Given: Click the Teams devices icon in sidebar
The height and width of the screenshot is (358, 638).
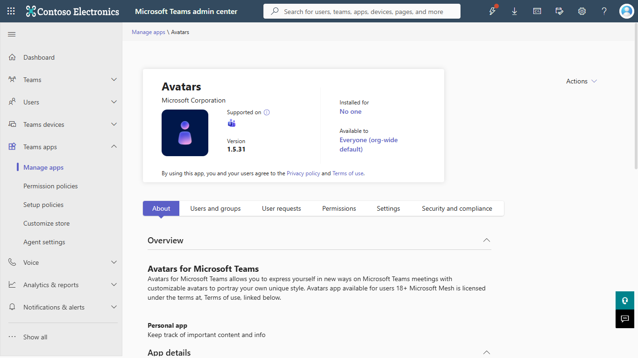Looking at the screenshot, I should pos(12,124).
